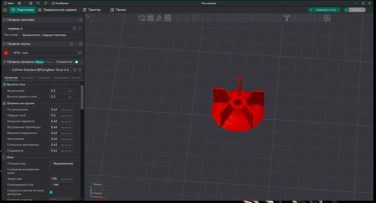Open the PETG - мой filament dropdown
The width and height of the screenshot is (376, 203).
click(43, 53)
